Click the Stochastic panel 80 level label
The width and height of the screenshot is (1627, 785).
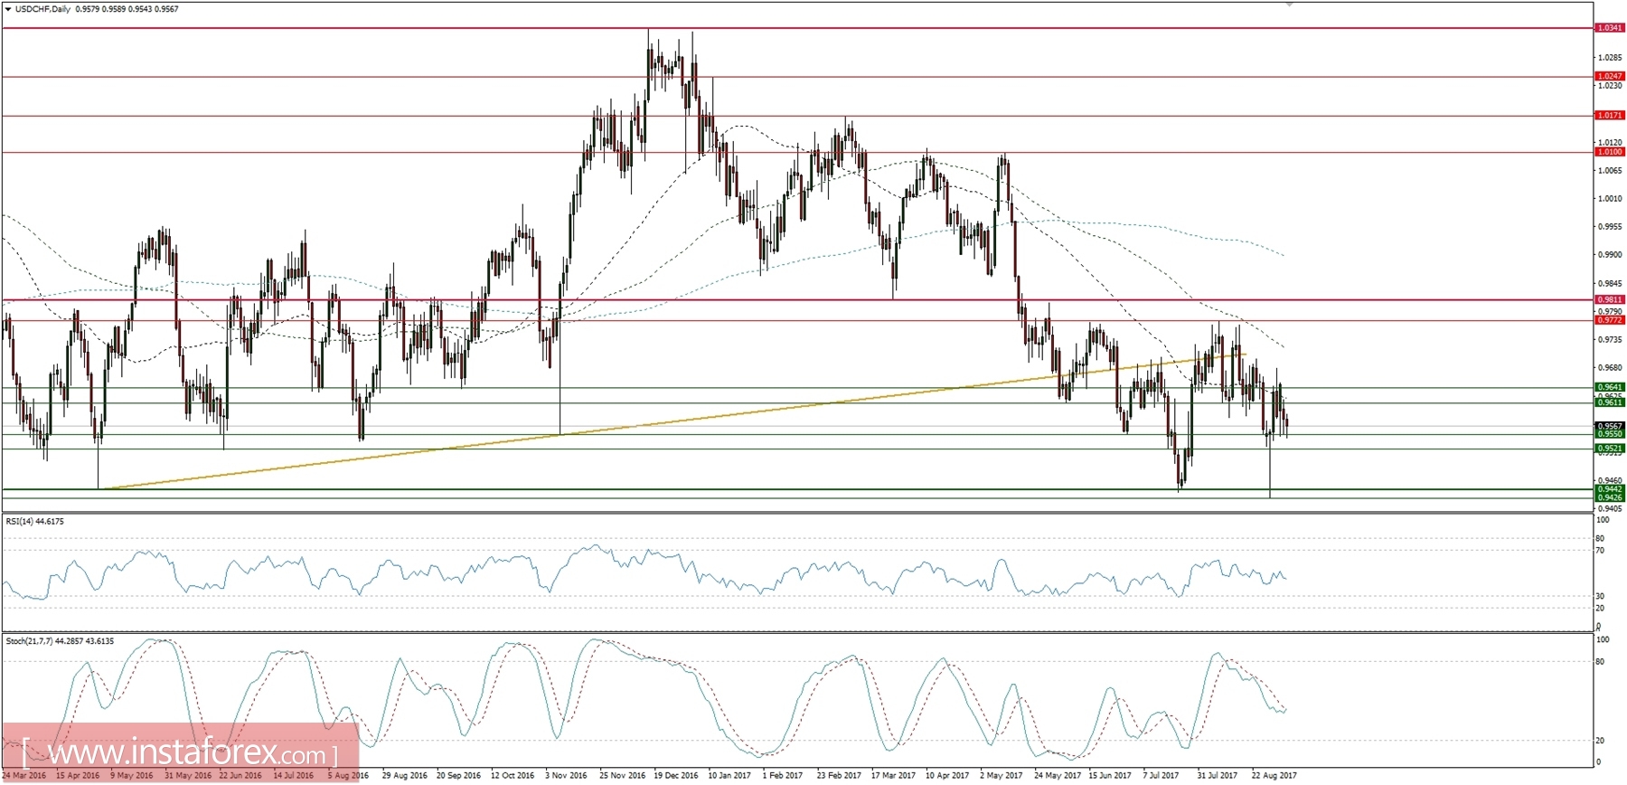pyautogui.click(x=1601, y=662)
